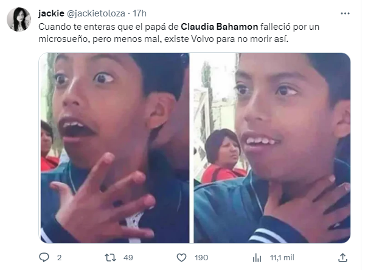The height and width of the screenshot is (270, 379).
Task: Open the right meme image of relieved boy
Action: point(272,148)
